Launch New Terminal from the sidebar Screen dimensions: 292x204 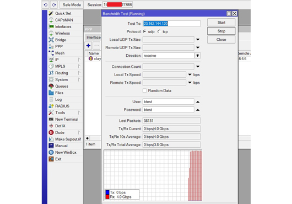point(67,119)
